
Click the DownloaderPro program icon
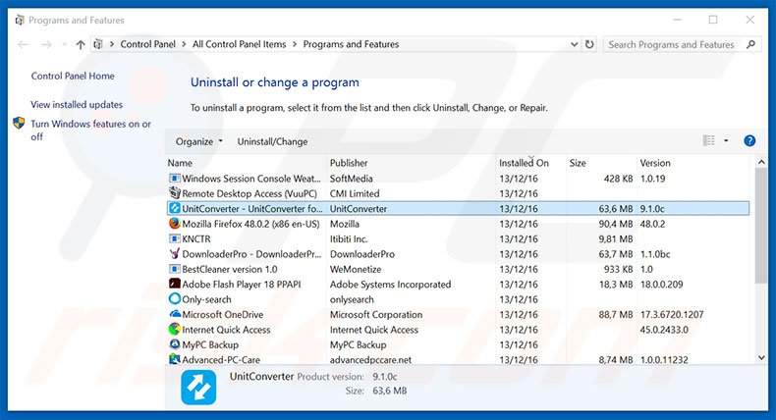[x=174, y=254]
